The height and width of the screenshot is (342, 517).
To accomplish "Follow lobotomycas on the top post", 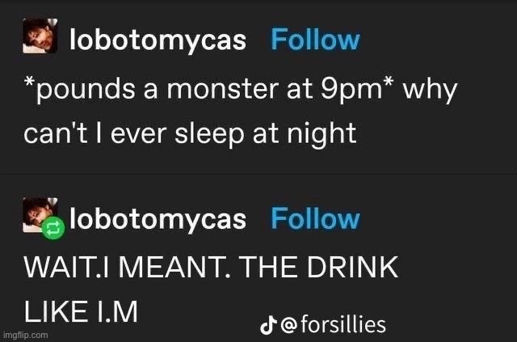I will 315,40.
